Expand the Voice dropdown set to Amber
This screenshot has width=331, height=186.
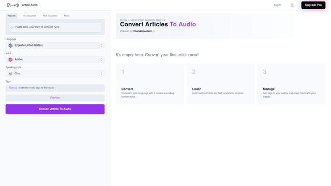pos(55,59)
